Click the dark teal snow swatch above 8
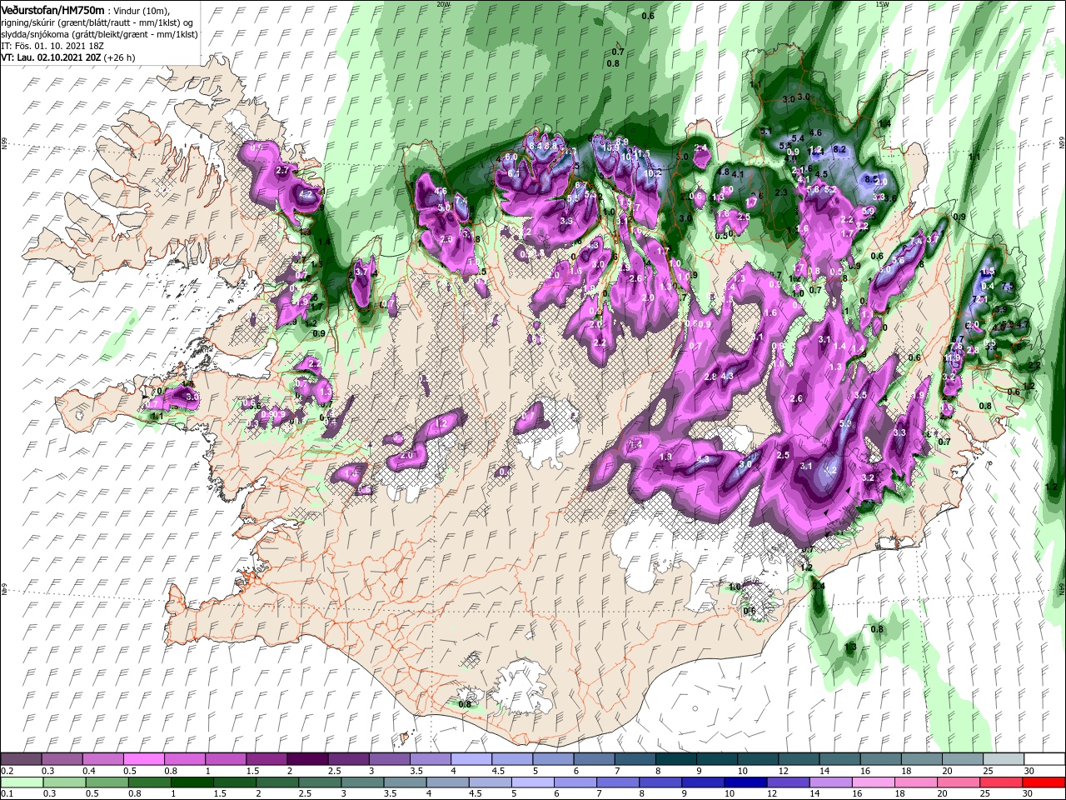This screenshot has width=1066, height=800. tap(677, 759)
